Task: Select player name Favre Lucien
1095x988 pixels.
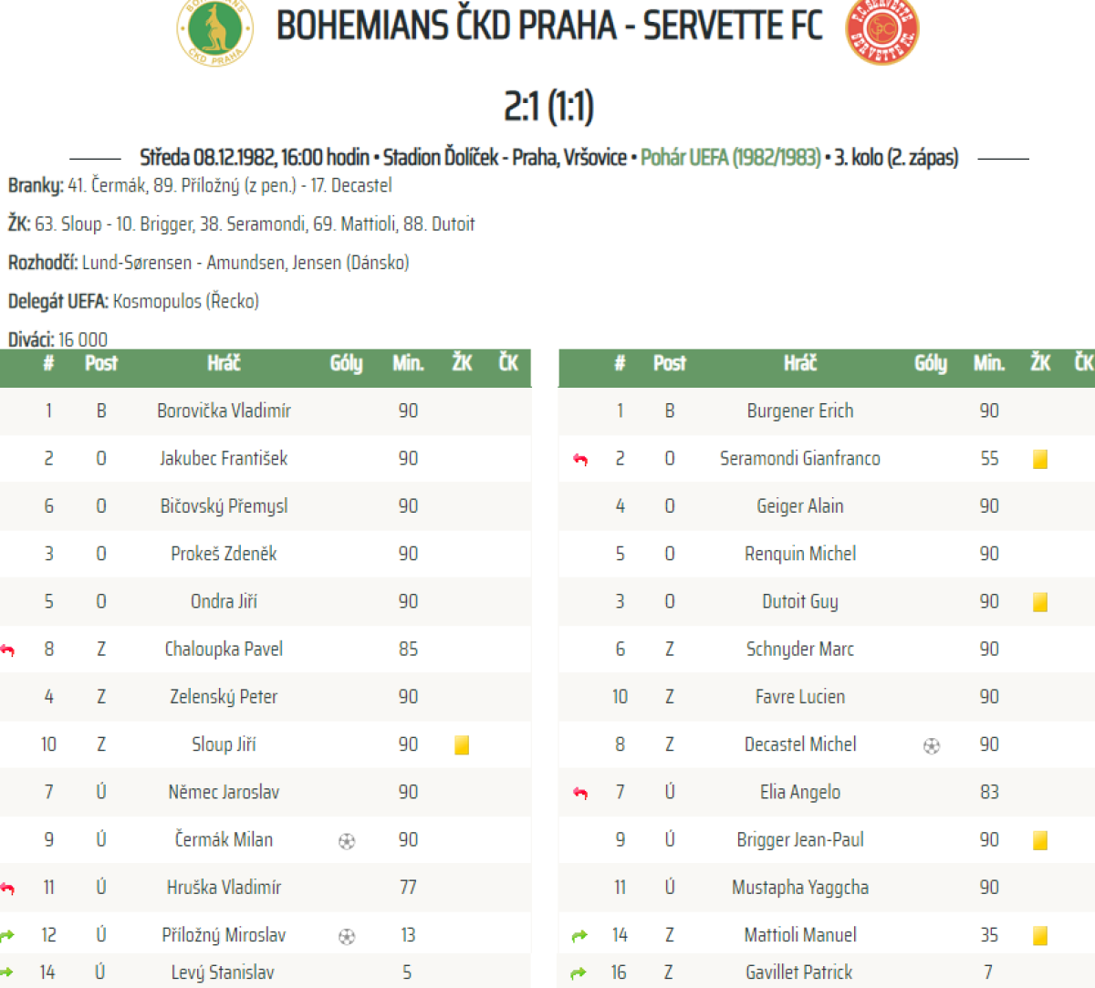Action: (x=800, y=697)
